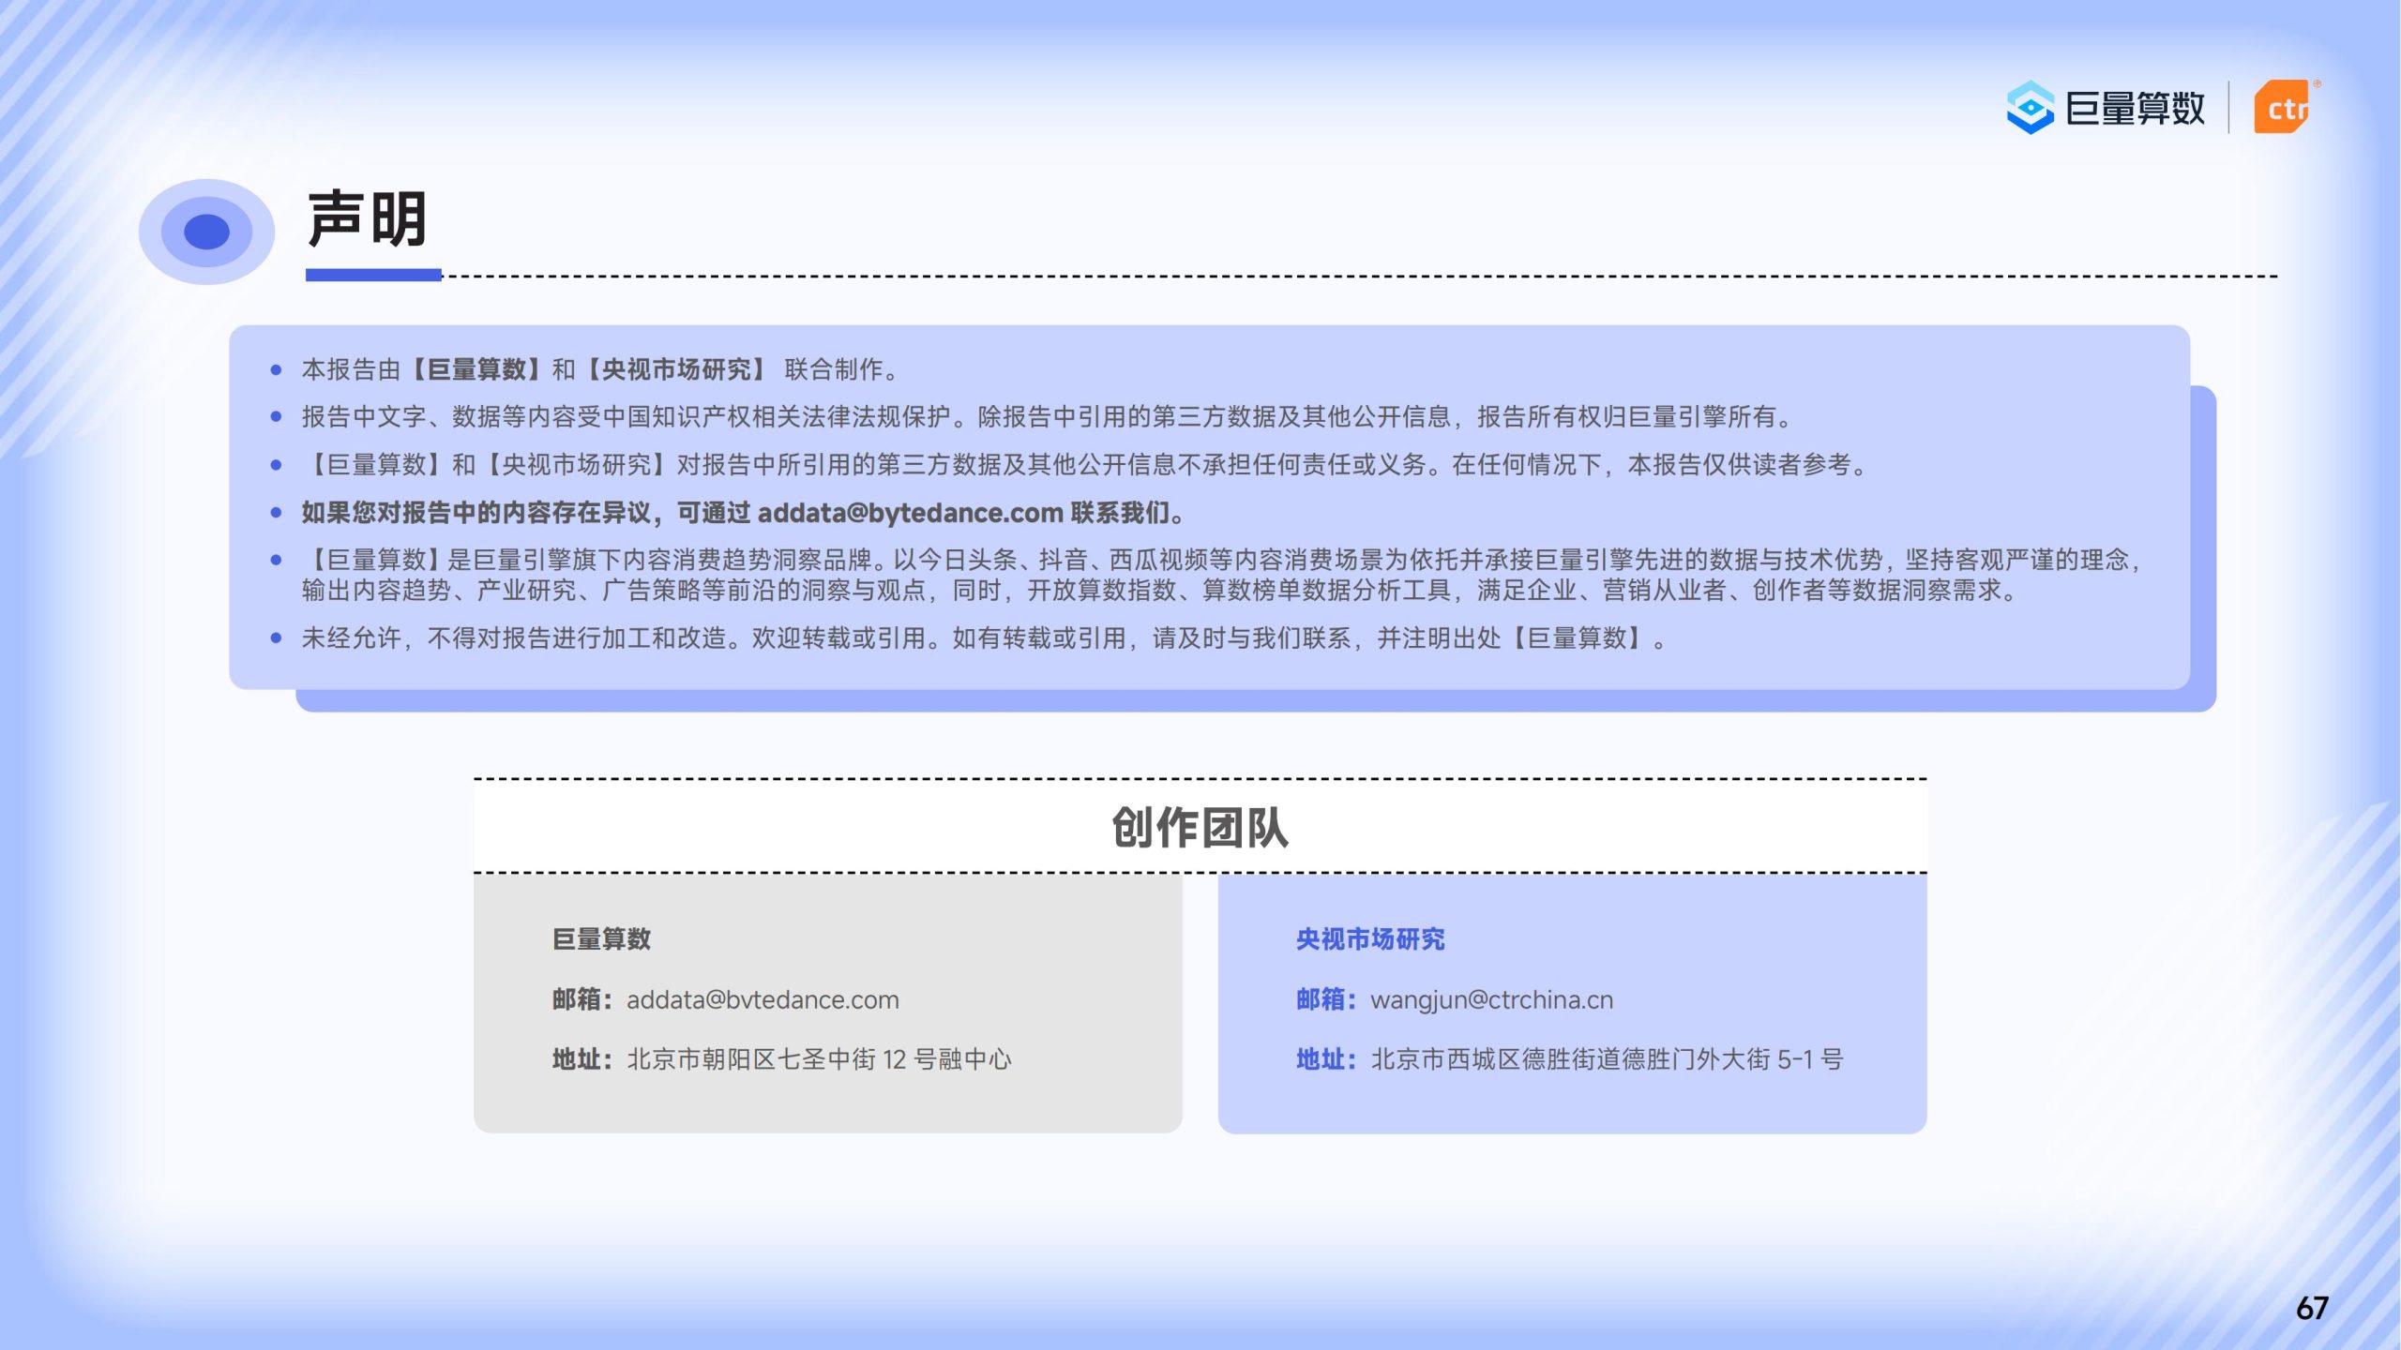Click addata@bytedance.com in the bold bullet

coord(909,513)
